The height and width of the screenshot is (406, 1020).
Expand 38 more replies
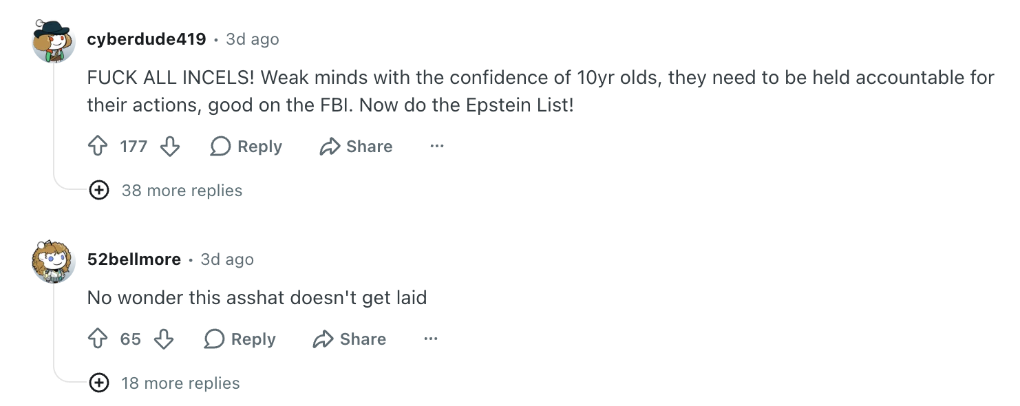pyautogui.click(x=182, y=191)
